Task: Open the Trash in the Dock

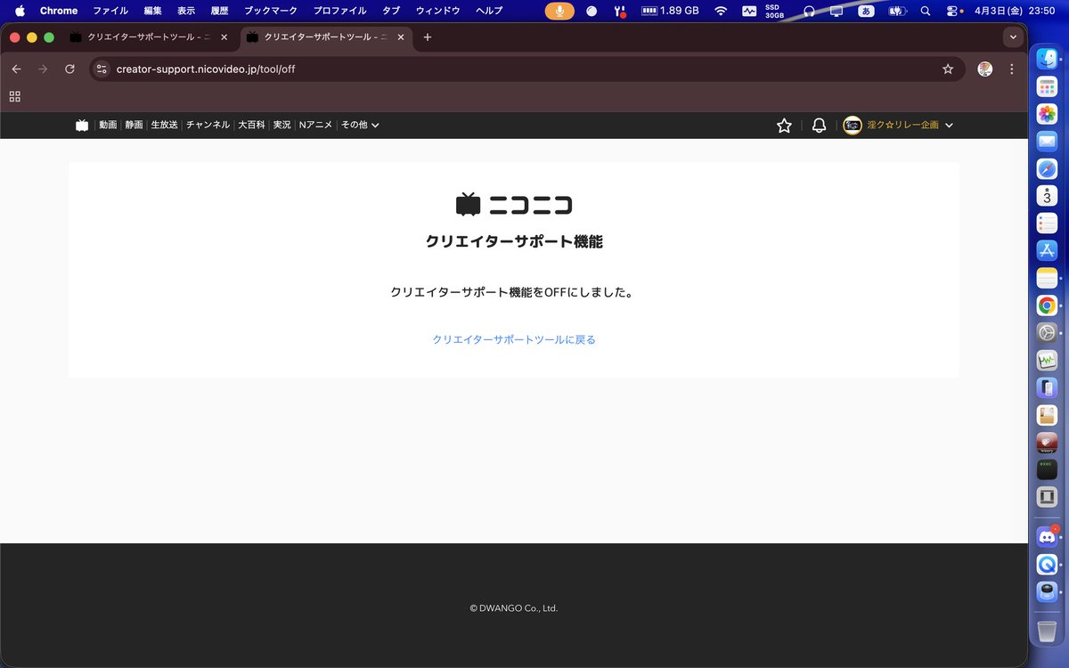Action: point(1047,630)
